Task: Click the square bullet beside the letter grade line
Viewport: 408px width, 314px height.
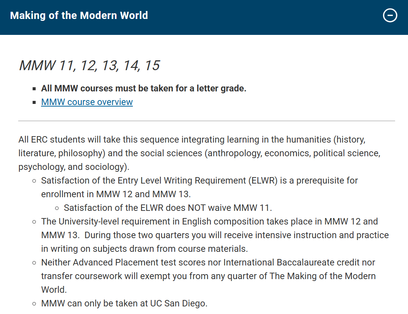Action: click(34, 89)
